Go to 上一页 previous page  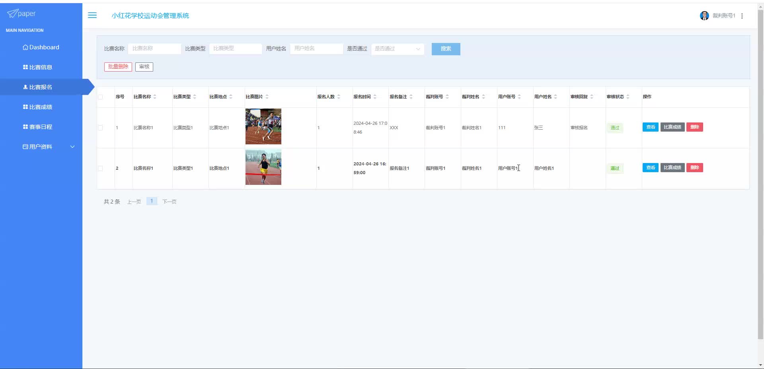134,202
